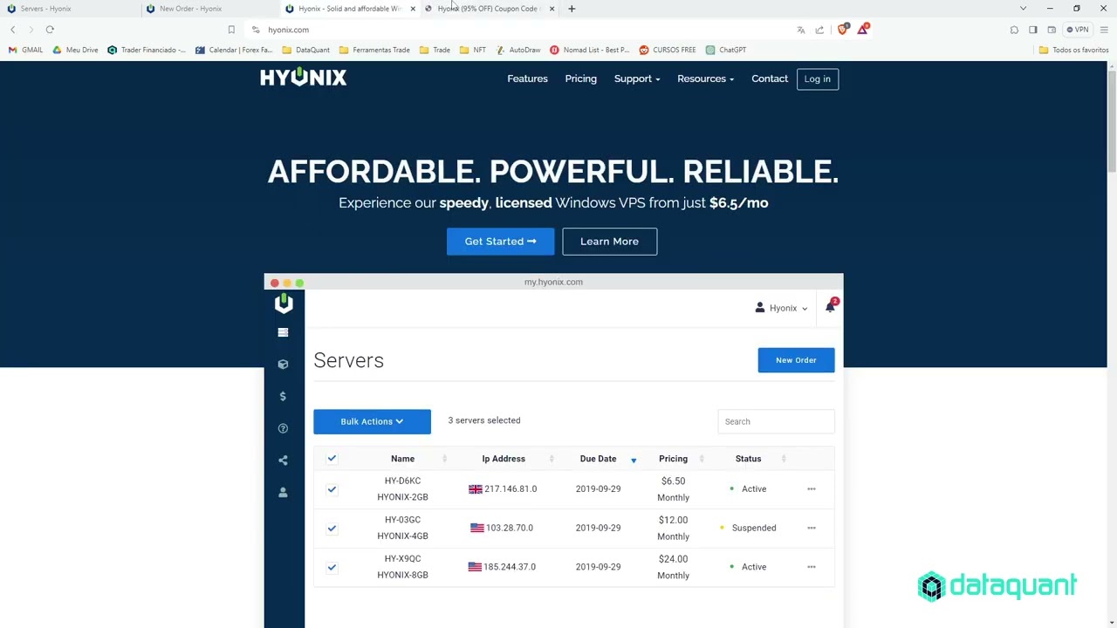Open the three-dot menu for HY-X9QC
Image resolution: width=1117 pixels, height=628 pixels.
(x=812, y=567)
